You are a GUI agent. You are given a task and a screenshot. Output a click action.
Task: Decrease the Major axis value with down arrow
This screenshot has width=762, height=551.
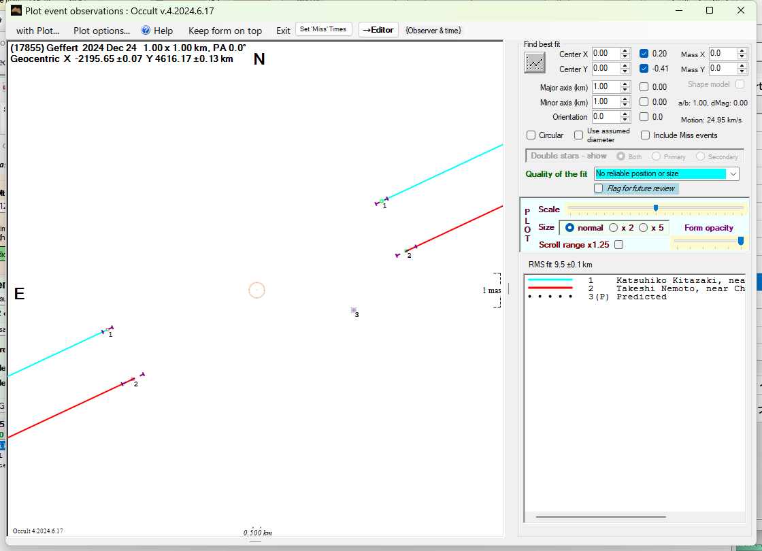coord(625,90)
